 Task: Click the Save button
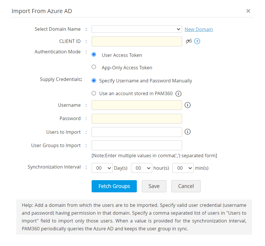click(x=154, y=186)
